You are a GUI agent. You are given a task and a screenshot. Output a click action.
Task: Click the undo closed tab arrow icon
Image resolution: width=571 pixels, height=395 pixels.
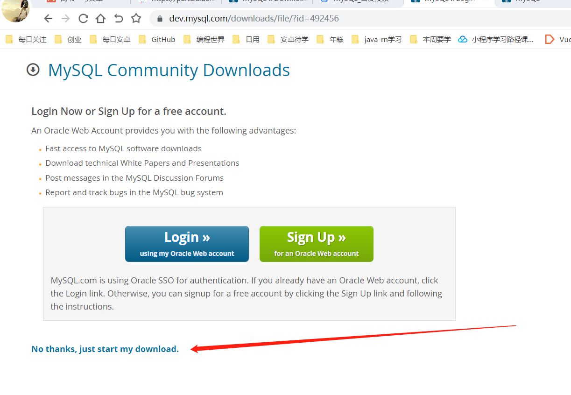118,19
